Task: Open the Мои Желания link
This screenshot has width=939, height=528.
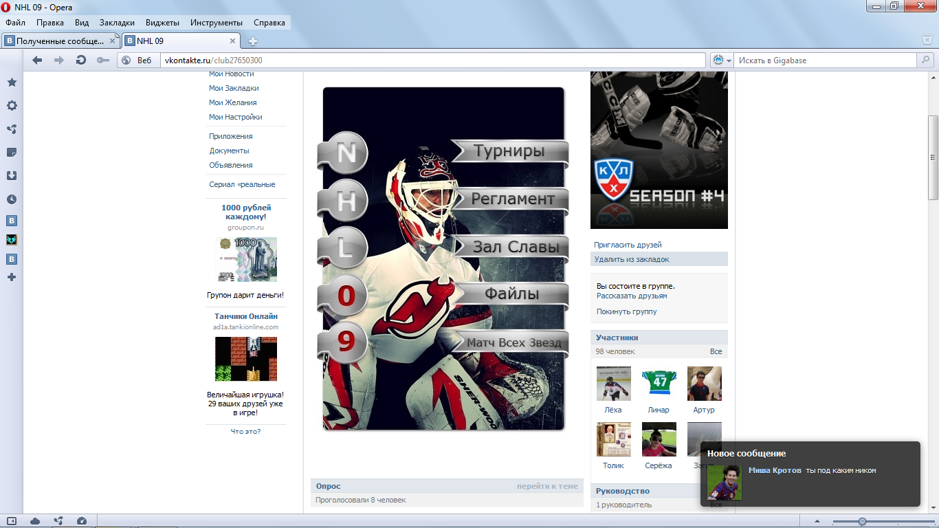Action: tap(233, 102)
